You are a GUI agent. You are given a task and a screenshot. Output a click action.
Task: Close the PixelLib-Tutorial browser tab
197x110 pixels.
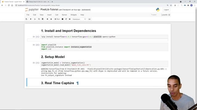coord(24,2)
